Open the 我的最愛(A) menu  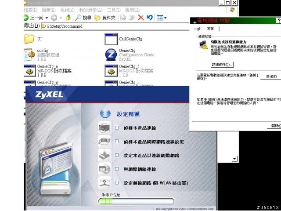(91, 10)
